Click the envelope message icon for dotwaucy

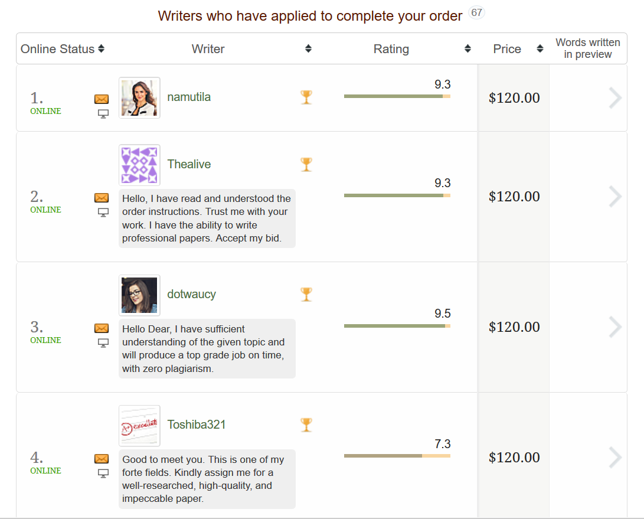click(102, 328)
